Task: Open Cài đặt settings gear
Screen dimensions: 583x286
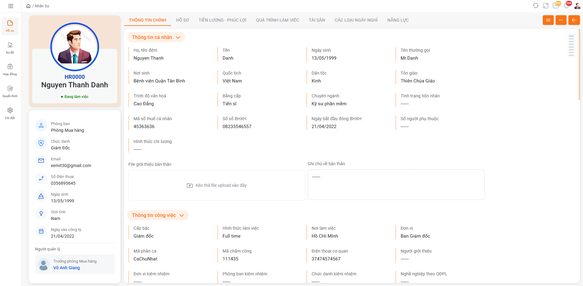Action: coord(10,113)
